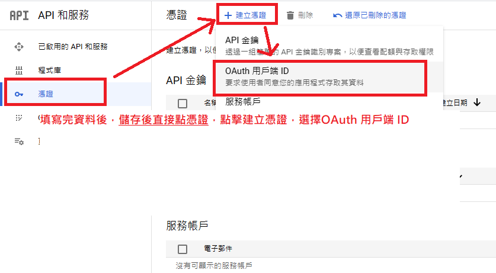This screenshot has height=273, width=496.
Task: Open the consent screen dots icon
Action: pos(19,118)
